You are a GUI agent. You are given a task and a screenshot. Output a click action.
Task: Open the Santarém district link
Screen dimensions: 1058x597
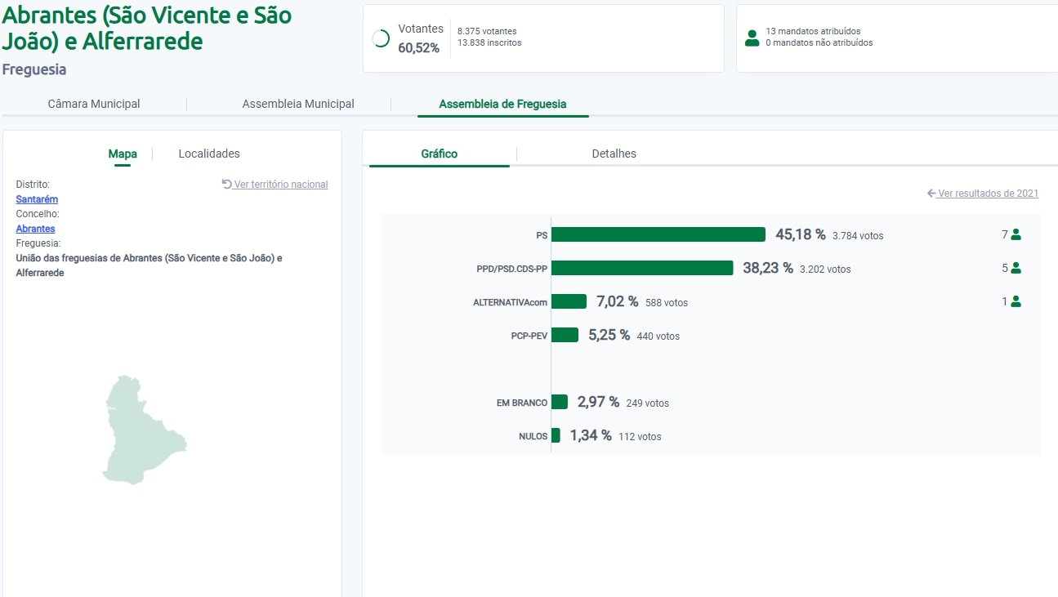point(37,199)
